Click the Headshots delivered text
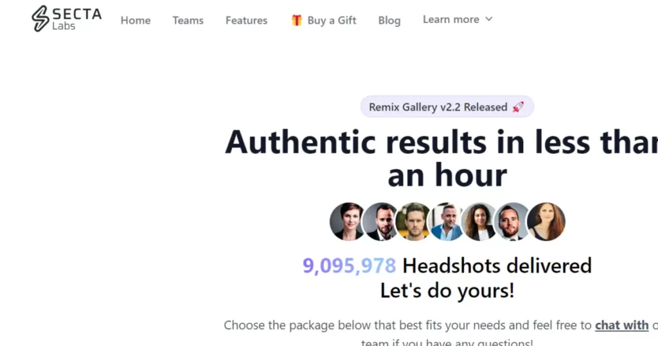Viewport: 658px width, 346px height. pyautogui.click(x=497, y=266)
